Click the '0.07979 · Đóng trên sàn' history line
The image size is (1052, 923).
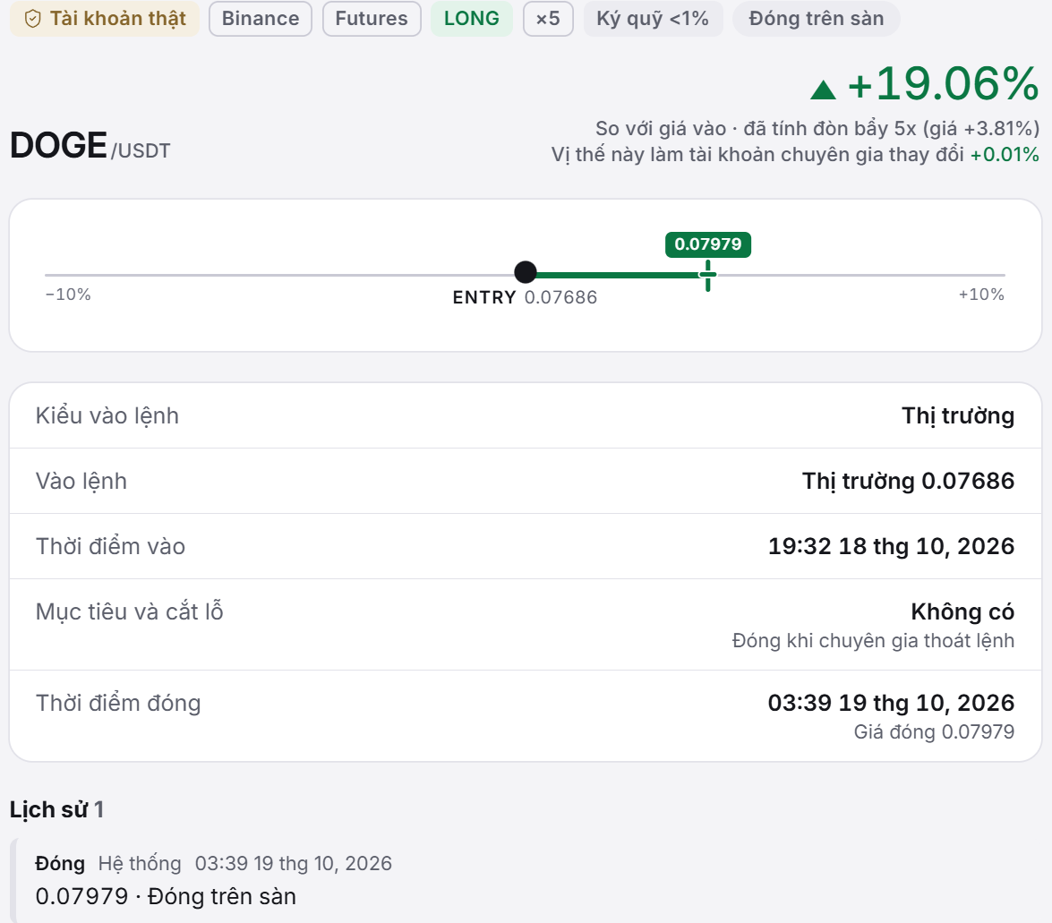click(166, 896)
